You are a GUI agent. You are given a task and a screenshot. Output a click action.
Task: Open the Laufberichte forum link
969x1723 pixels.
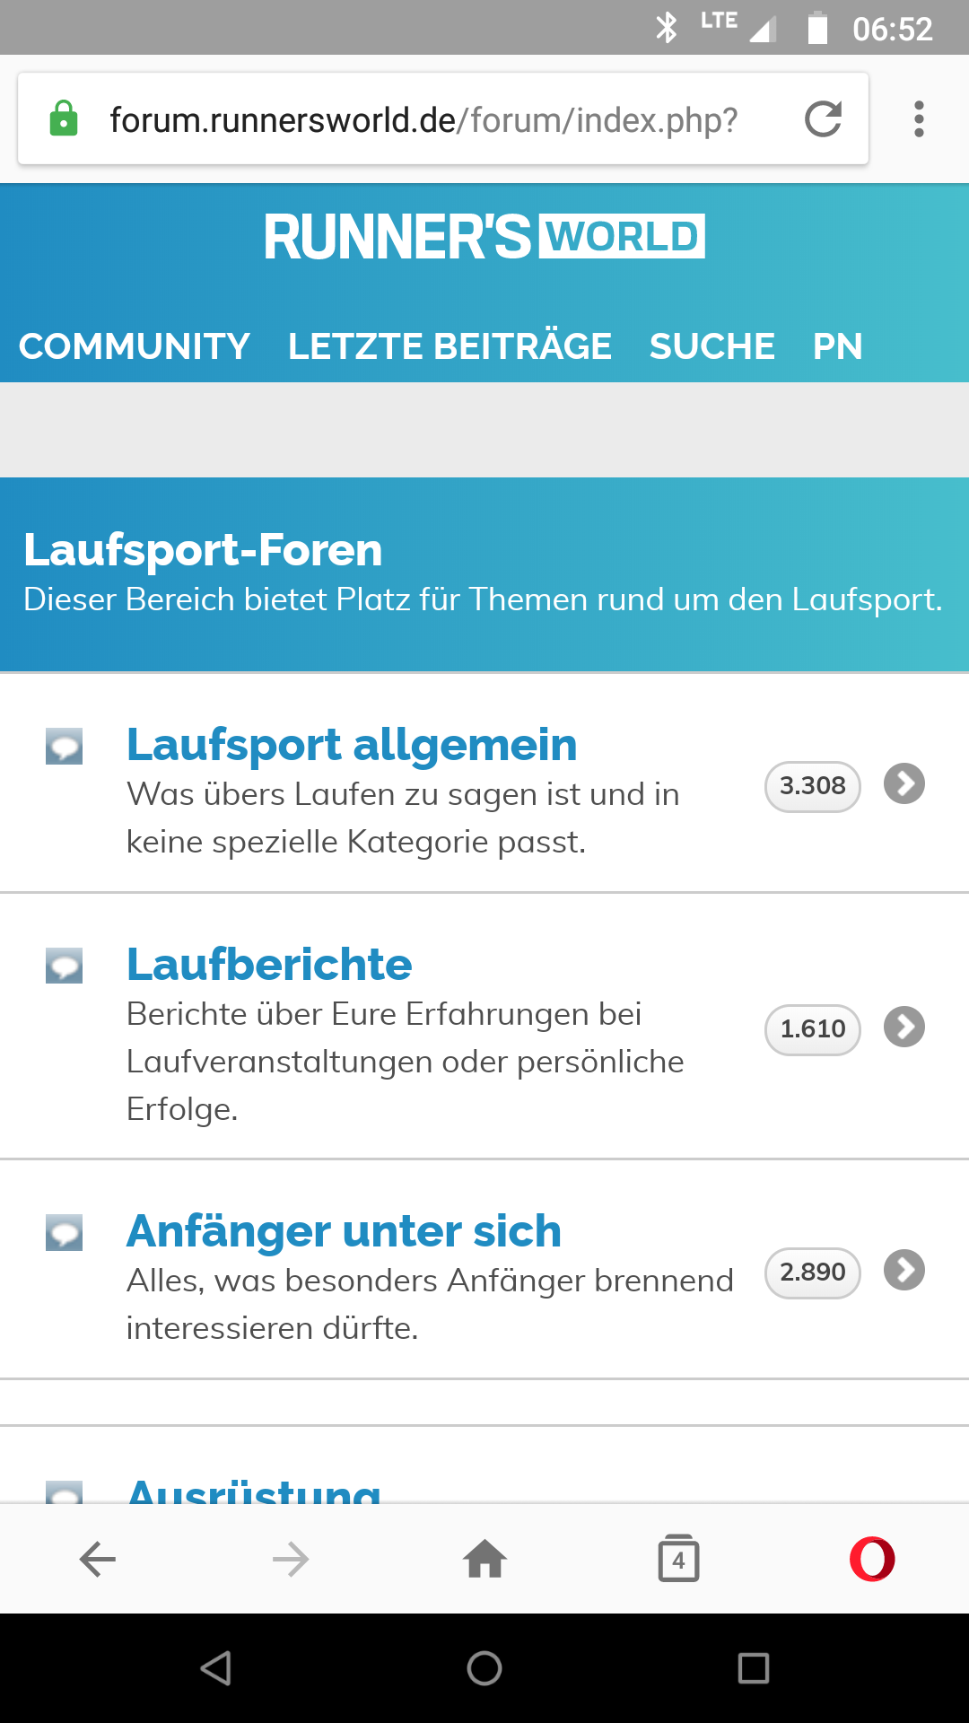(x=269, y=965)
